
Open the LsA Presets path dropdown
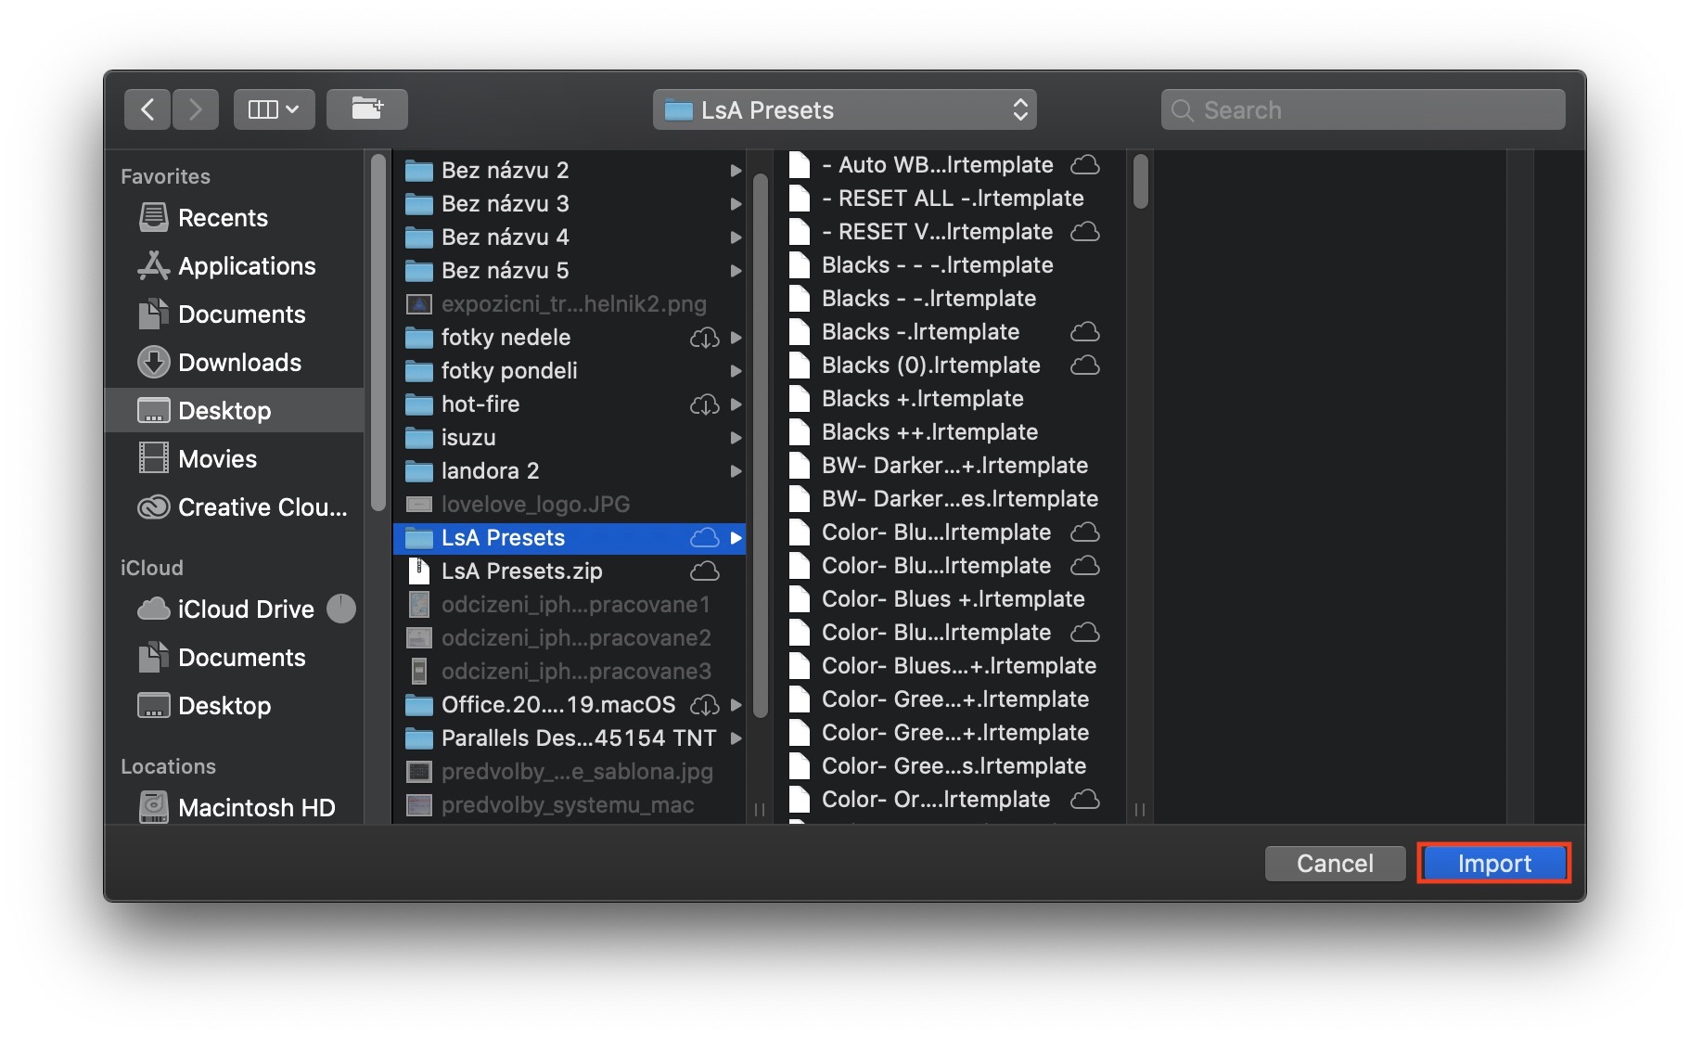844,109
